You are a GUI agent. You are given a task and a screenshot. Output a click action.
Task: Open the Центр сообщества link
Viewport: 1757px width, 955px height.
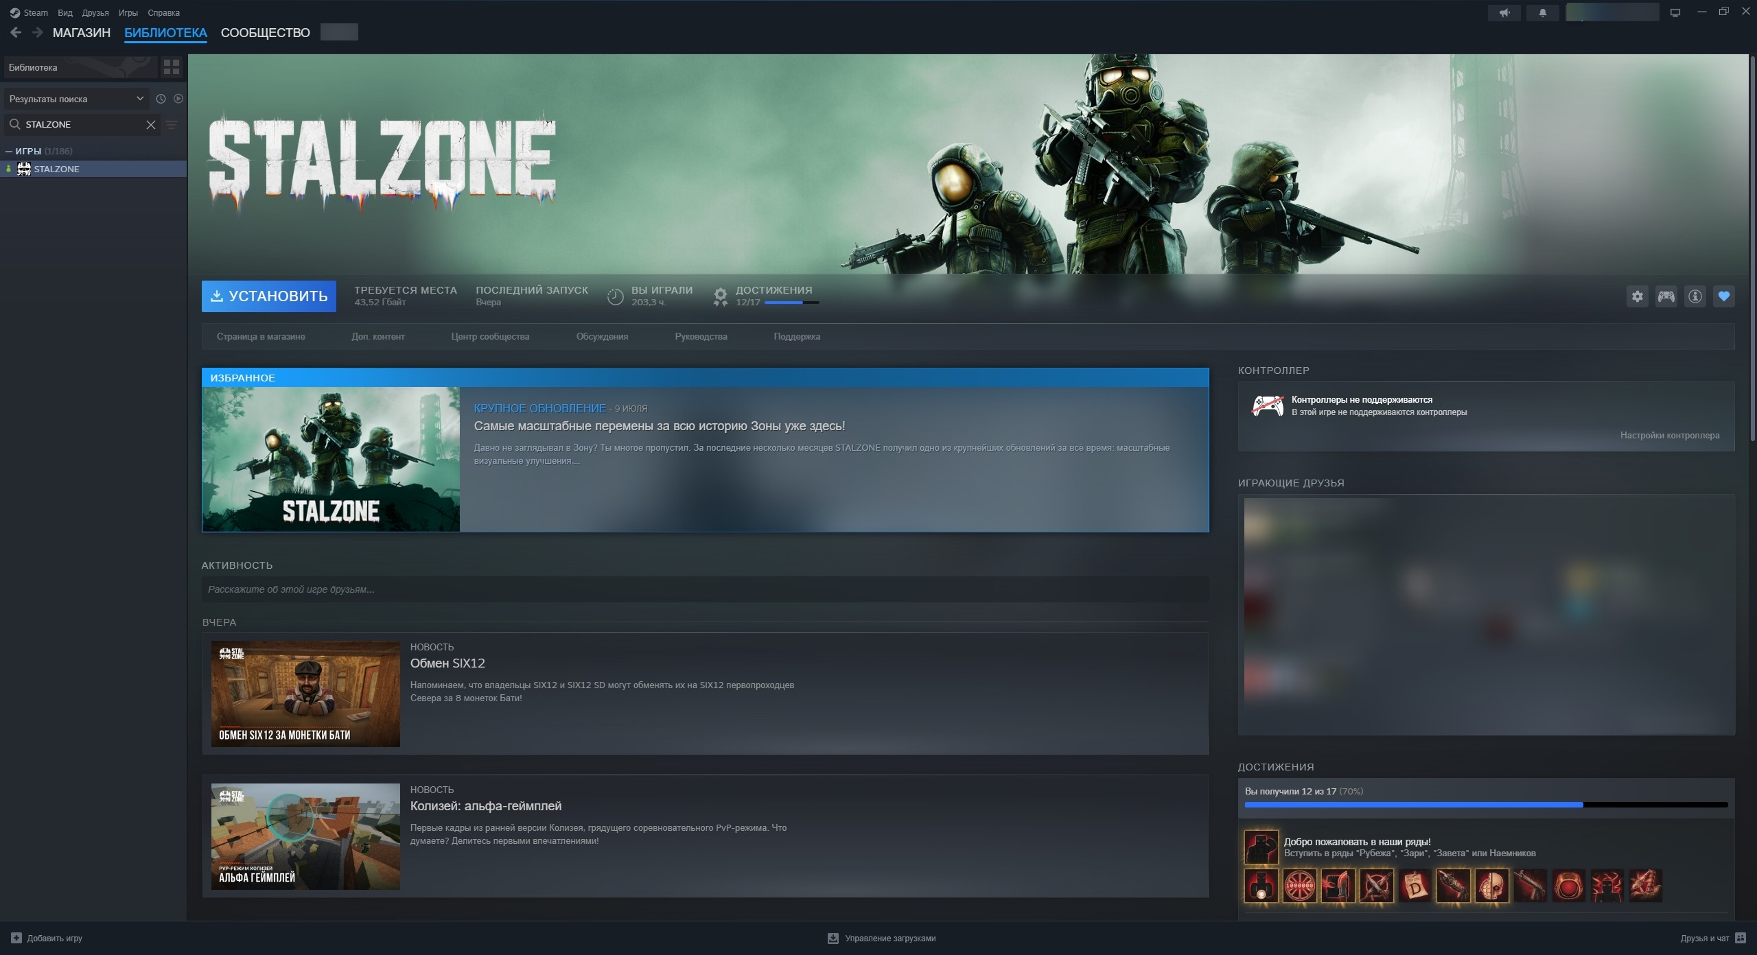tap(490, 336)
